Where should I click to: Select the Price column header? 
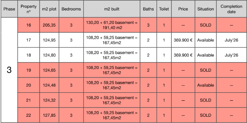[183, 9]
